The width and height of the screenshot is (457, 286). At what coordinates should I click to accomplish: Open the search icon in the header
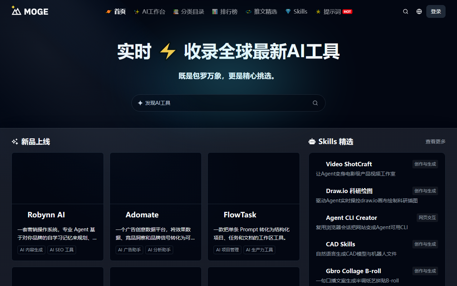coord(406,11)
